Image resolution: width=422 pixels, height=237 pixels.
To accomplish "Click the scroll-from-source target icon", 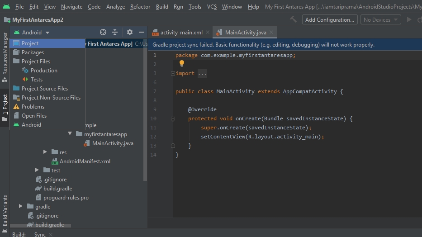I will point(103,32).
